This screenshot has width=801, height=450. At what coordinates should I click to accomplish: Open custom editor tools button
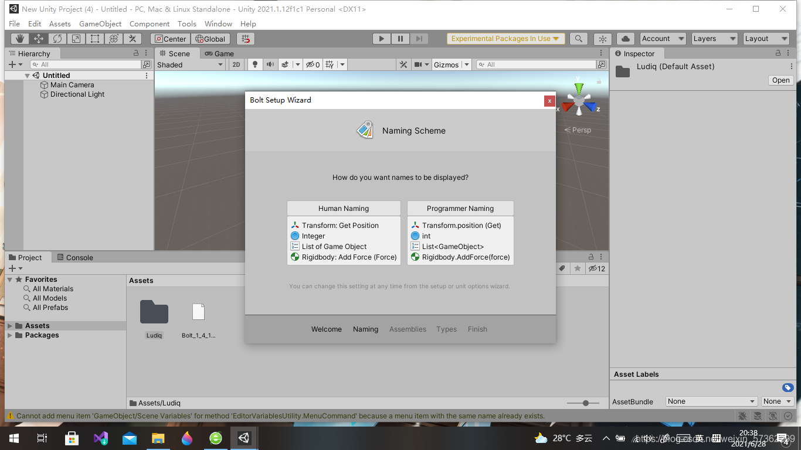[x=133, y=39]
